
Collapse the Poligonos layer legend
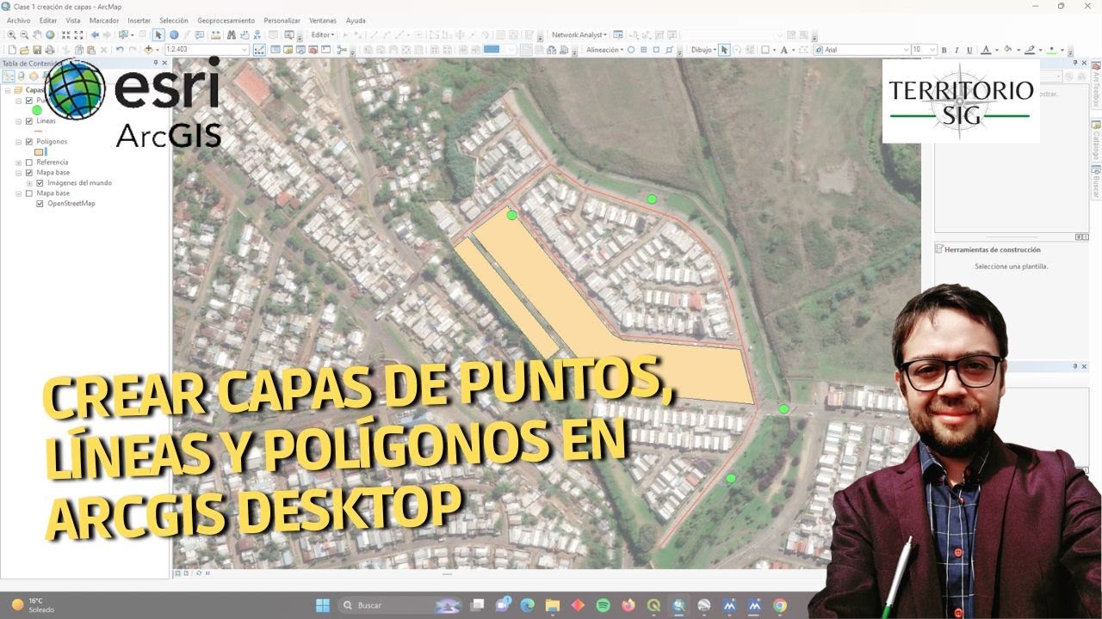[19, 142]
